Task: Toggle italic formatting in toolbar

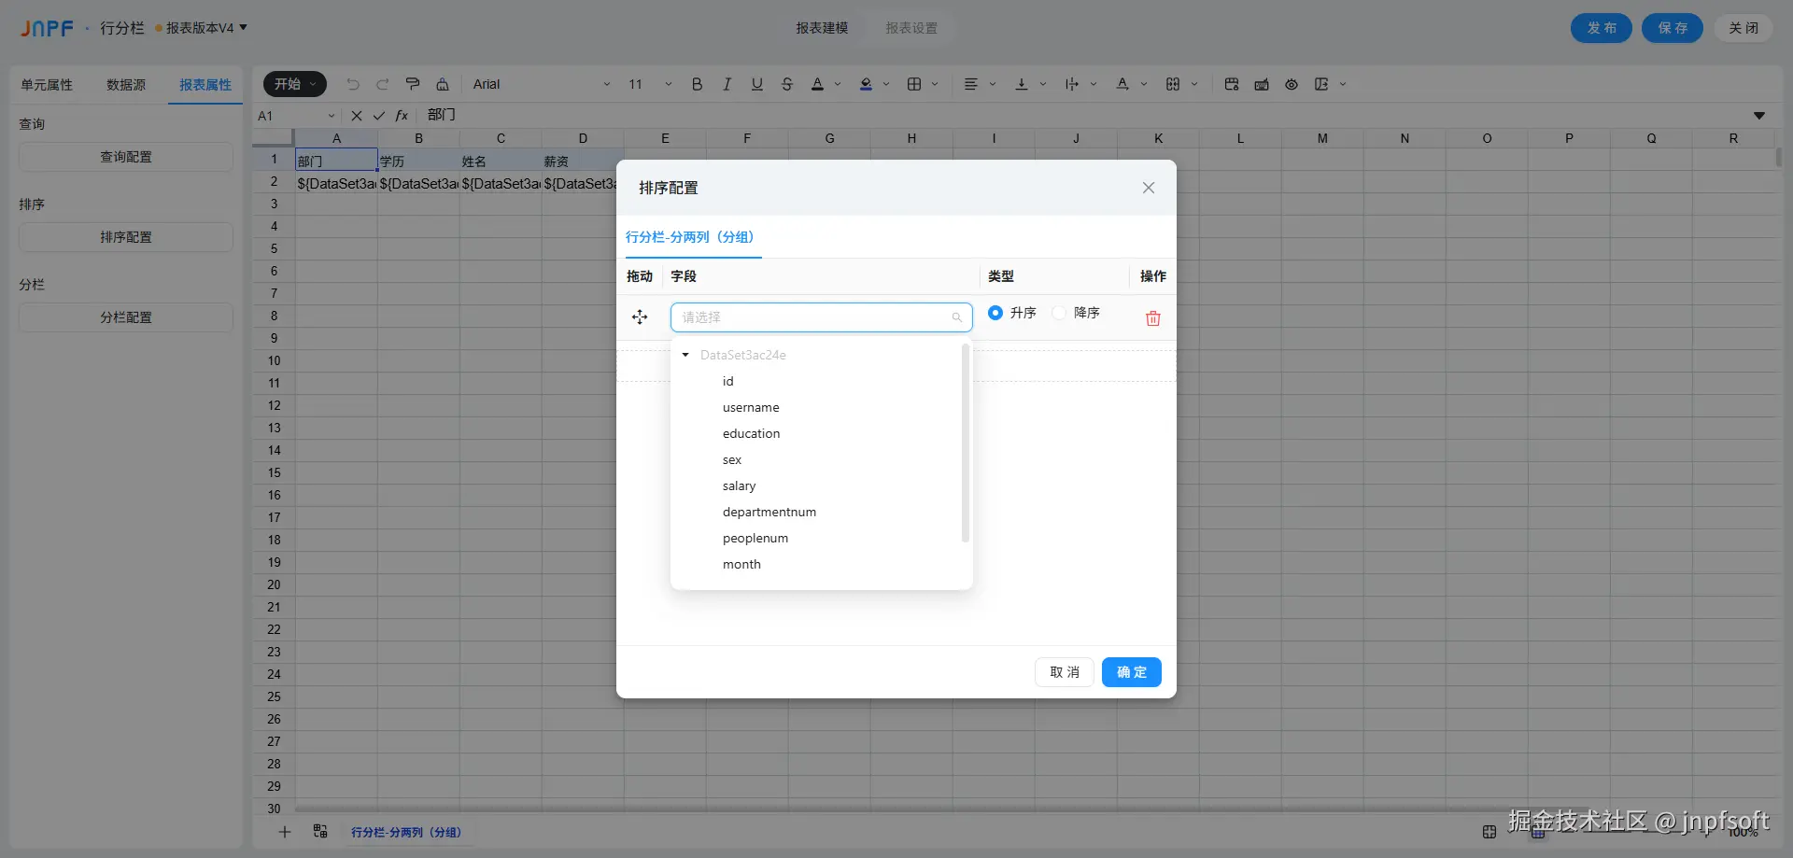Action: tap(727, 84)
